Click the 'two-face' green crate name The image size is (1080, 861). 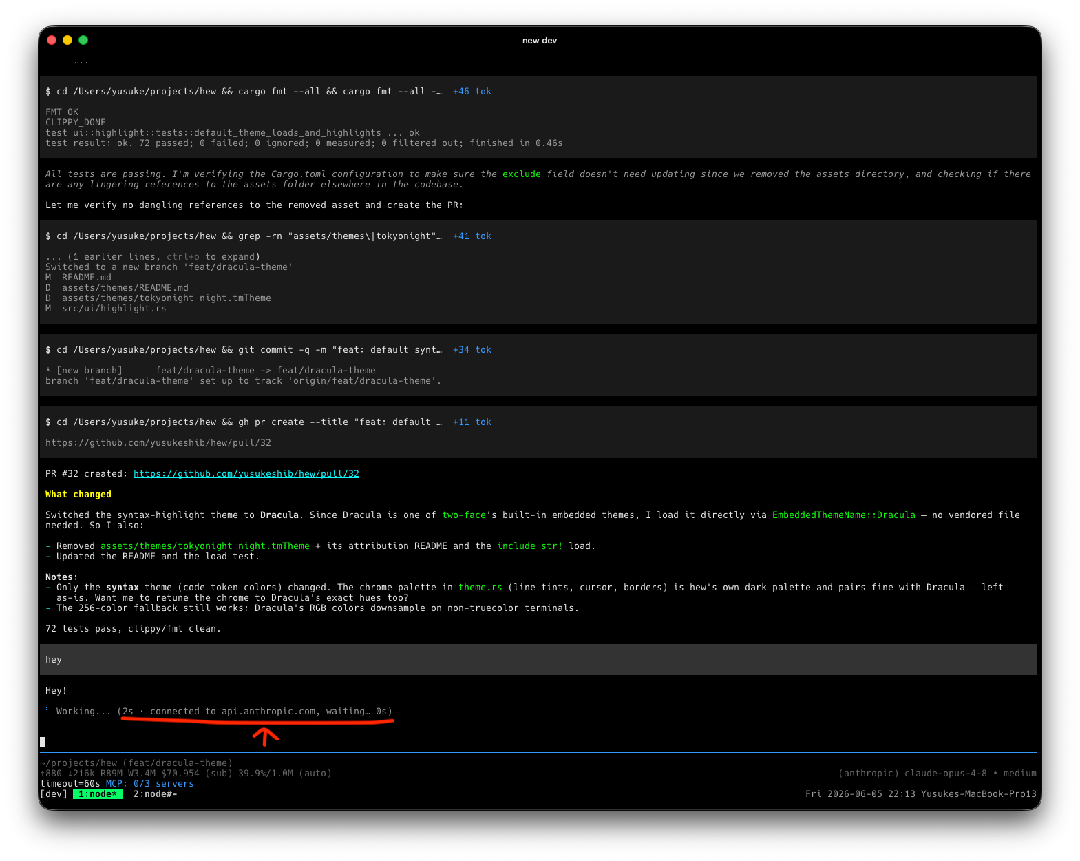(x=464, y=515)
